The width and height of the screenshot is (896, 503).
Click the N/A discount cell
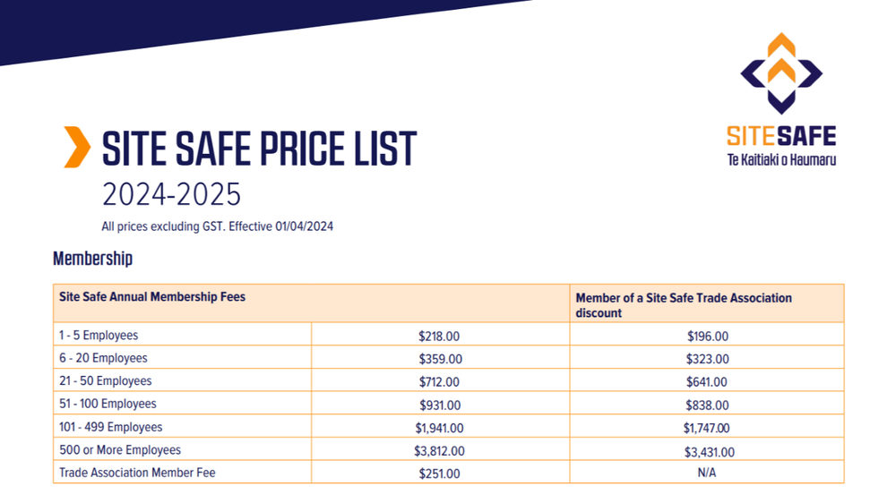(x=707, y=473)
